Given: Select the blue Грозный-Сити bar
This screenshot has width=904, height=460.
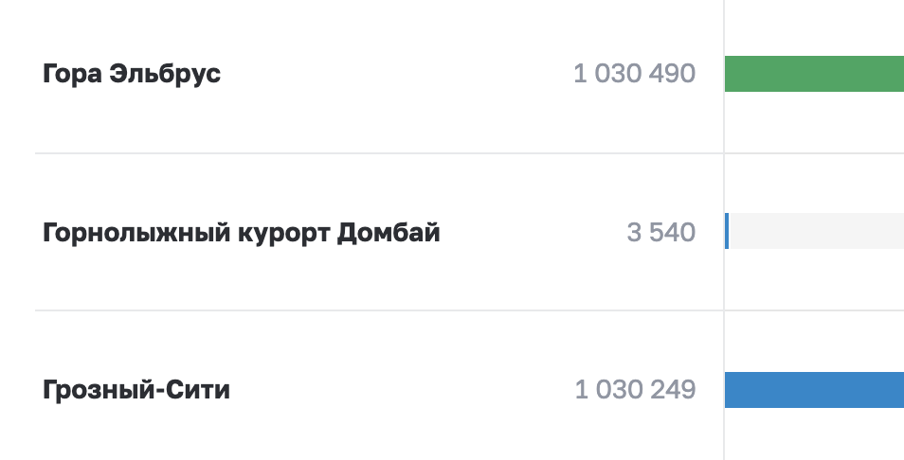Looking at the screenshot, I should tap(813, 390).
